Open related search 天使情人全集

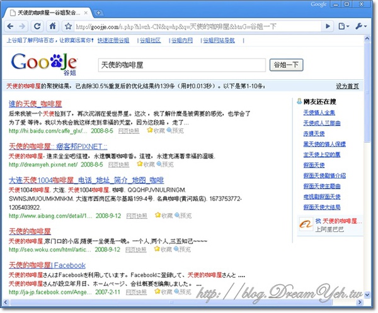(319, 113)
